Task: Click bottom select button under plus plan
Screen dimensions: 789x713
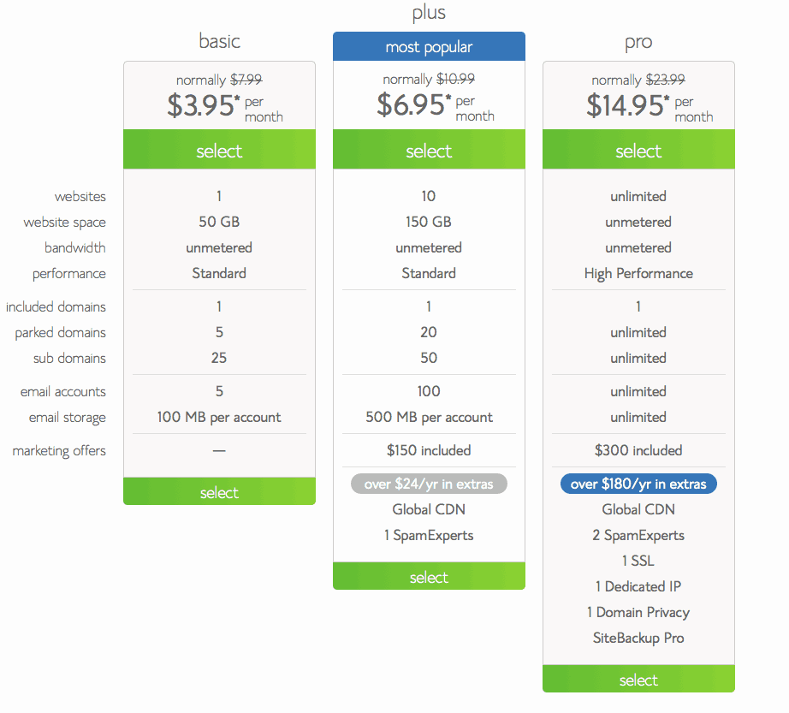Action: point(429,576)
